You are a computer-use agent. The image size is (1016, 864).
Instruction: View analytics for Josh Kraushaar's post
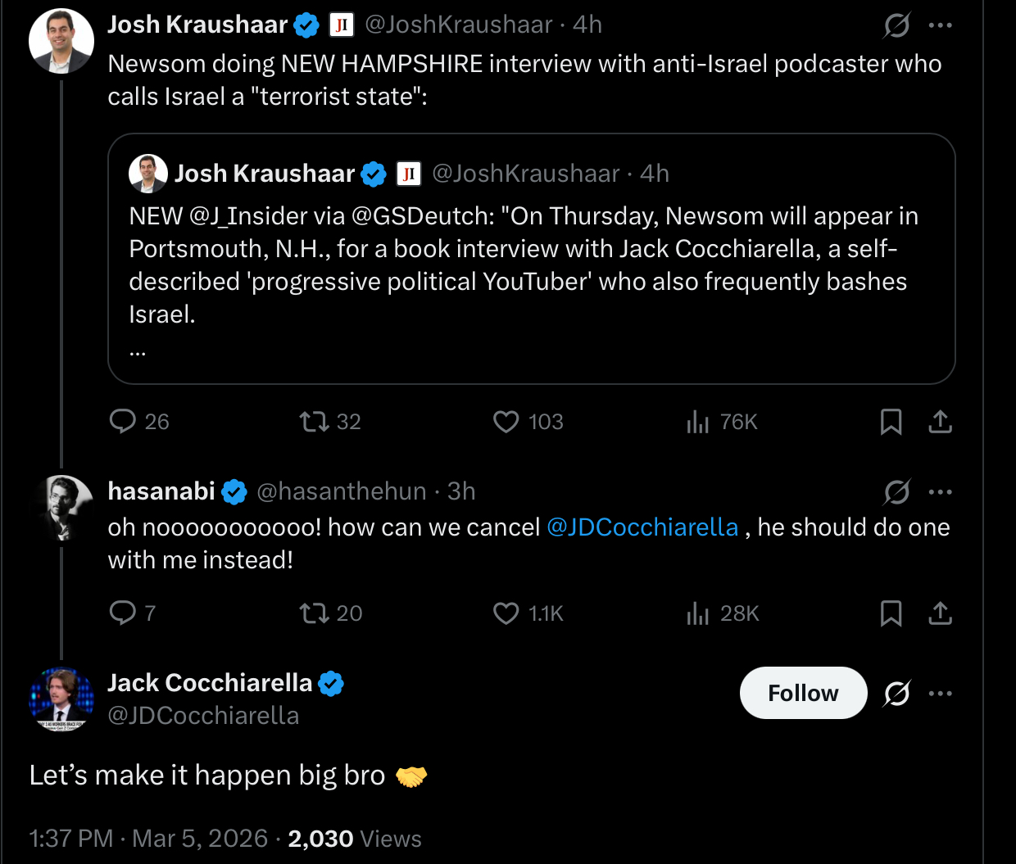tap(698, 422)
